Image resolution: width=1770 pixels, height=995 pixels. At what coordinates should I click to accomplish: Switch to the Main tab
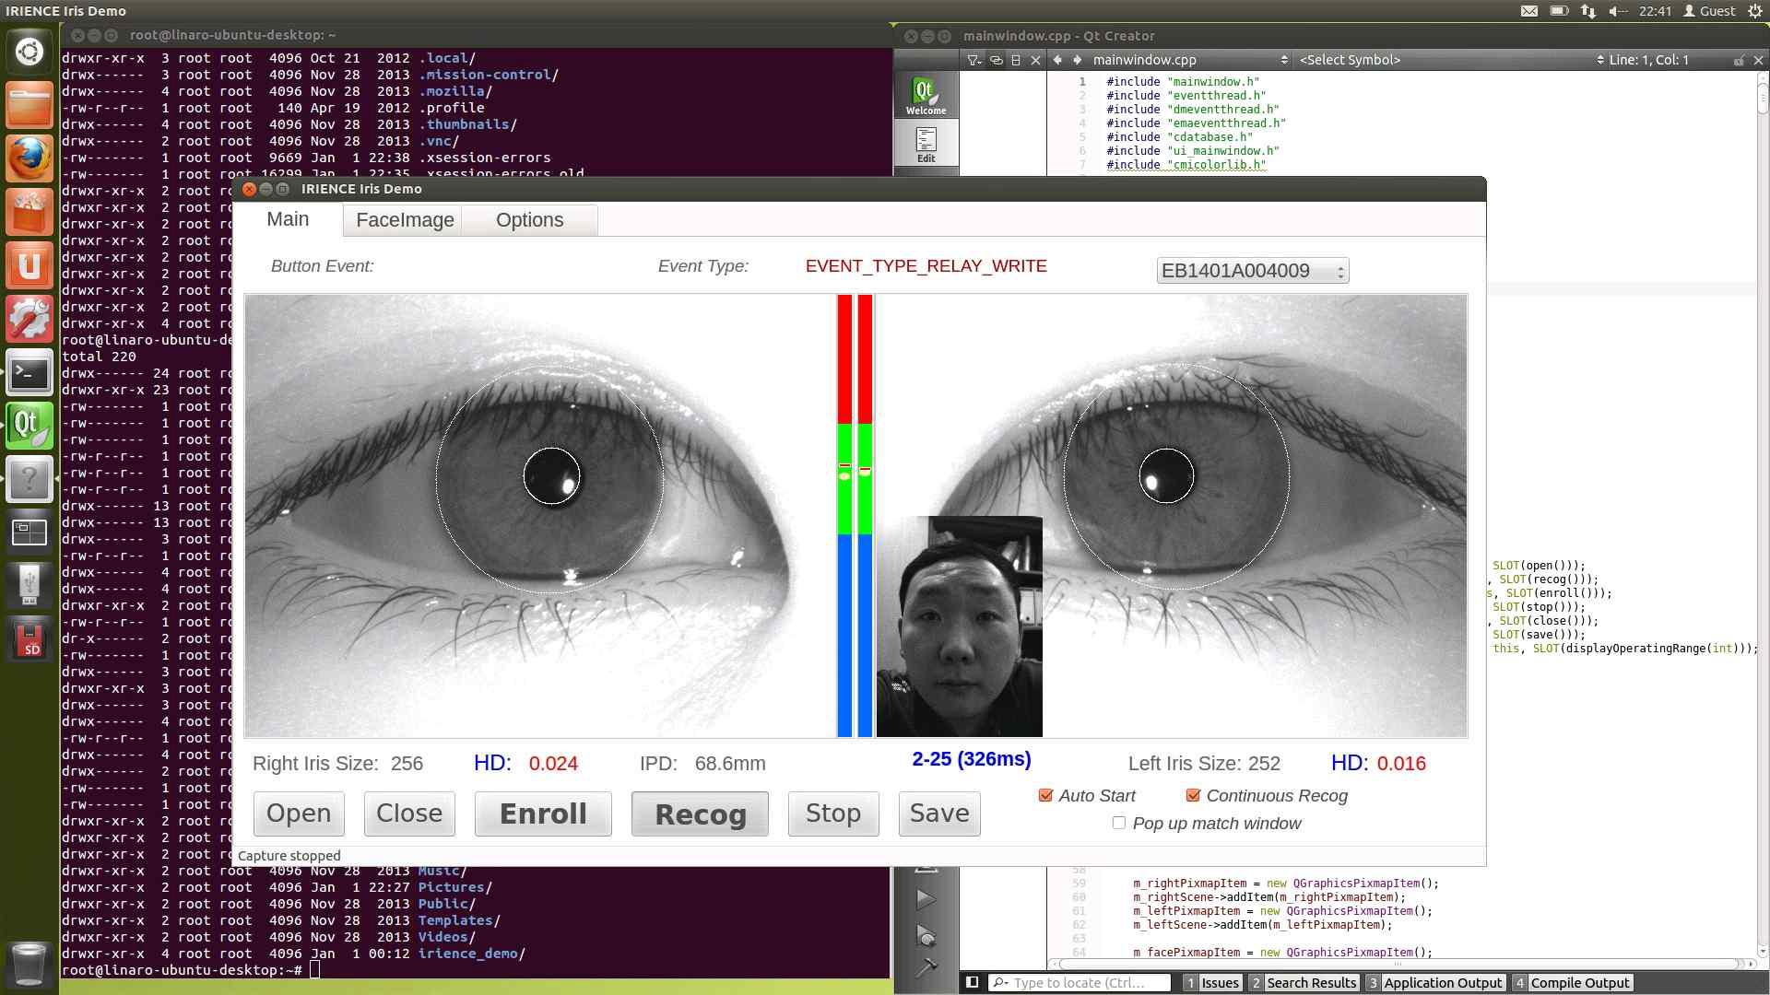[288, 219]
